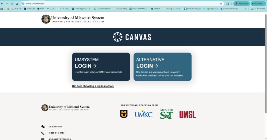Call the 1-855-675-0755 phone link
This screenshot has height=140, width=267.
point(56,133)
